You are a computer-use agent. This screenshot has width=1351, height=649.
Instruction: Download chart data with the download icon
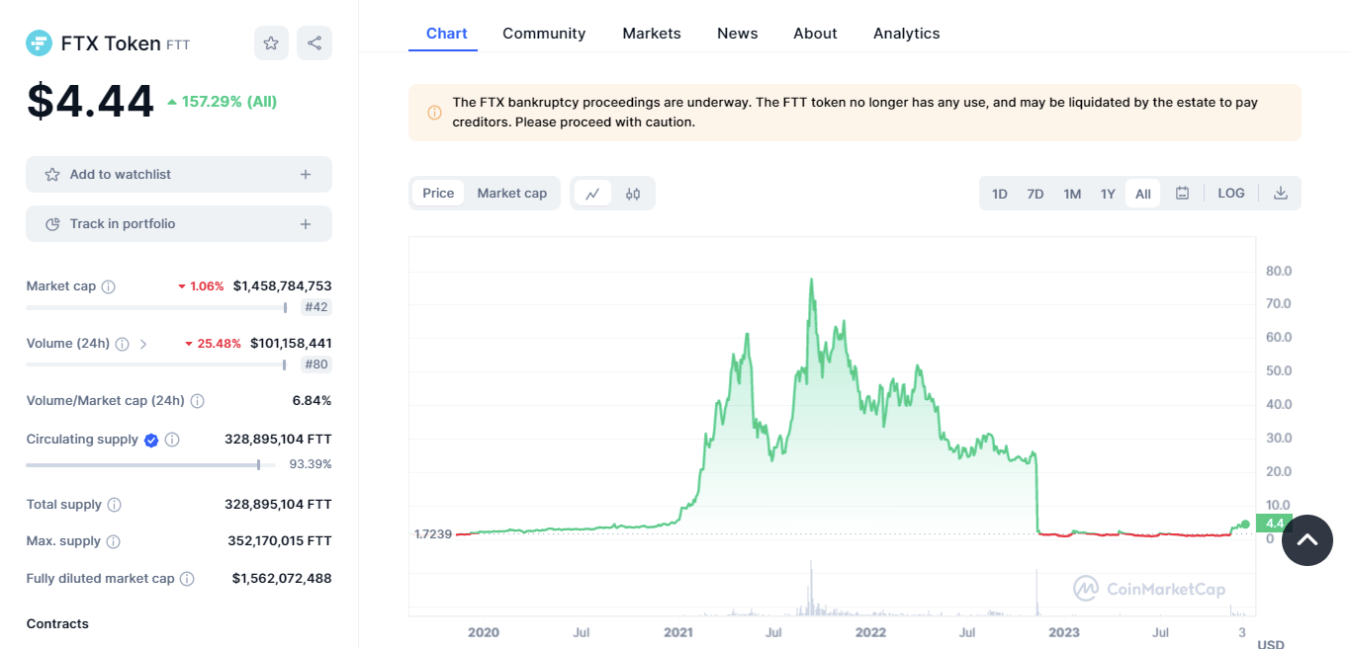coord(1281,194)
